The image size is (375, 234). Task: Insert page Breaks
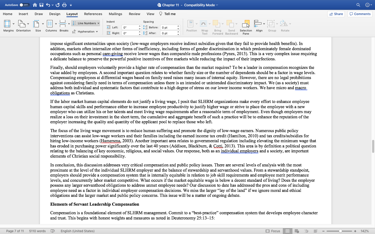pos(64,26)
